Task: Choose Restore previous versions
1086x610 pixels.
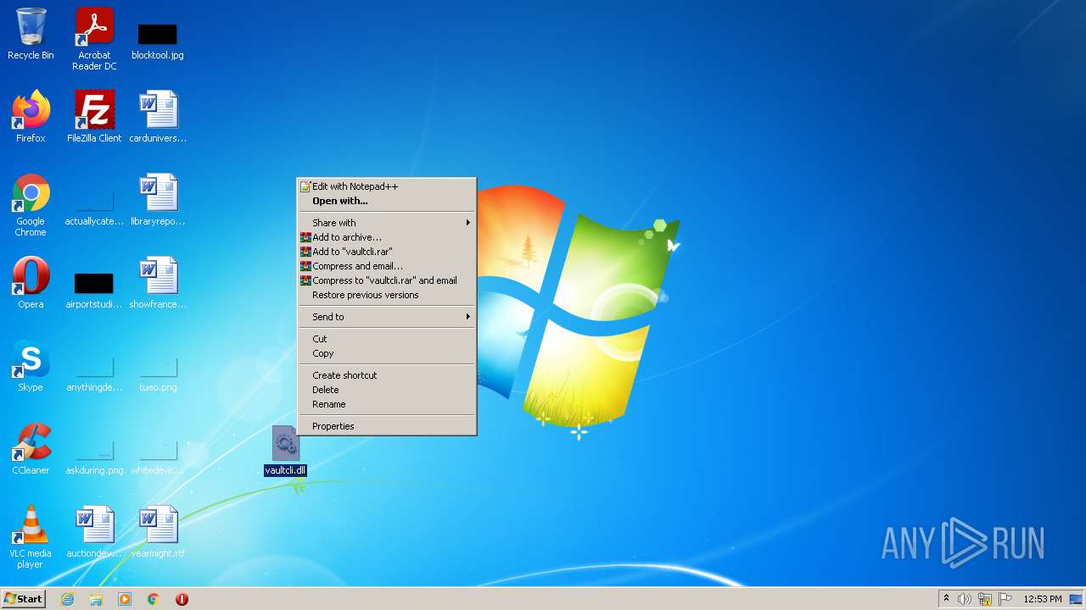Action: coord(387,295)
